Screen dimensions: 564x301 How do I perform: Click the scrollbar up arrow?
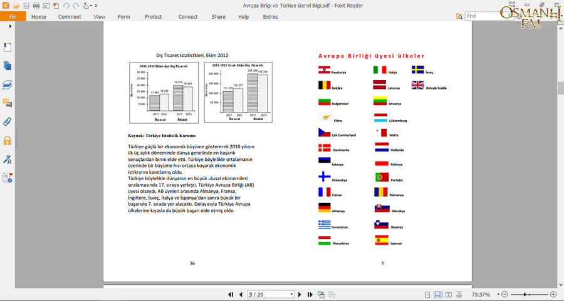click(x=560, y=28)
